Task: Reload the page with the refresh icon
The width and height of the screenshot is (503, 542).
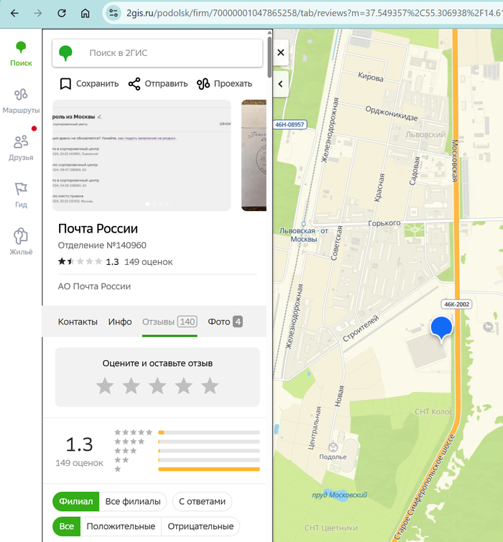Action: 62,13
